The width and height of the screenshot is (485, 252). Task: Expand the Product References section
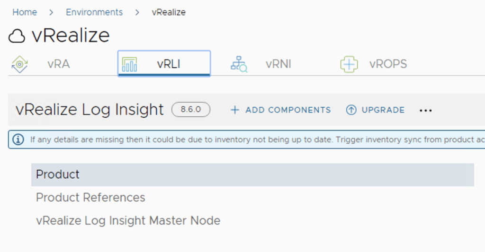click(x=90, y=197)
